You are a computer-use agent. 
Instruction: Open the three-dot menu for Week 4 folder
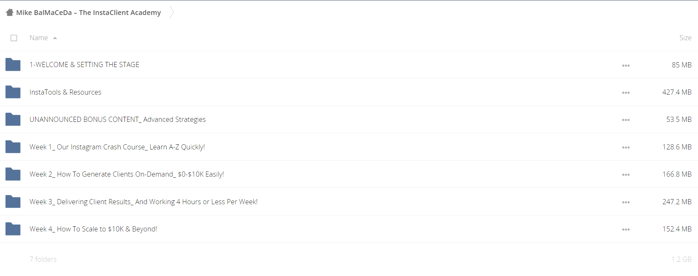pos(626,229)
